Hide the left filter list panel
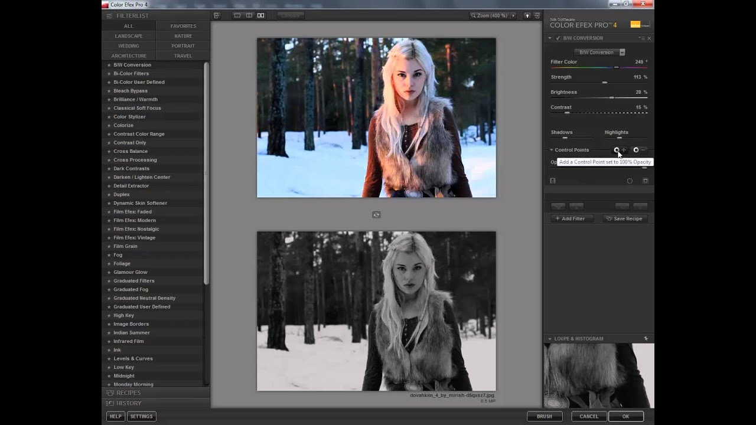The height and width of the screenshot is (425, 756). 217,15
